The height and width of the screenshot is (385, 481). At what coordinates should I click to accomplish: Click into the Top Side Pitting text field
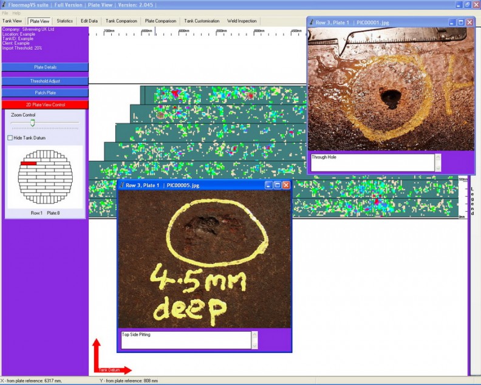[185, 339]
